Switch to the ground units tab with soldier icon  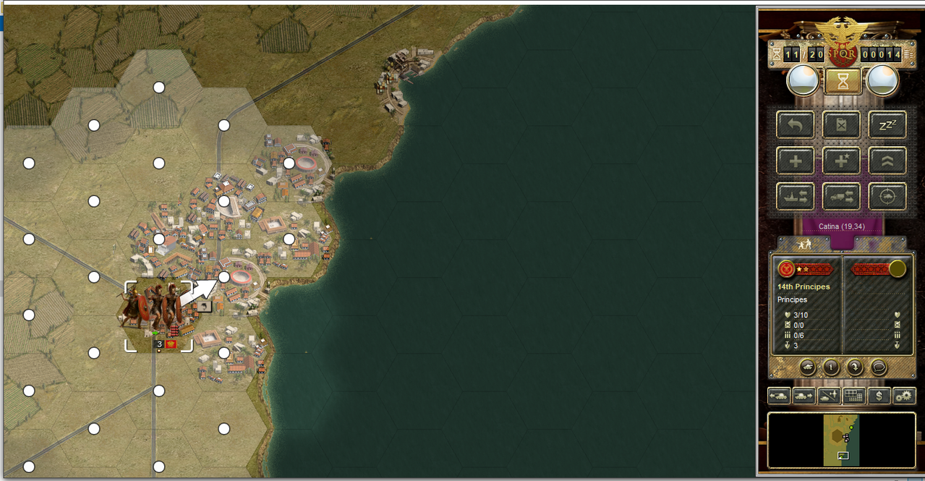(803, 244)
